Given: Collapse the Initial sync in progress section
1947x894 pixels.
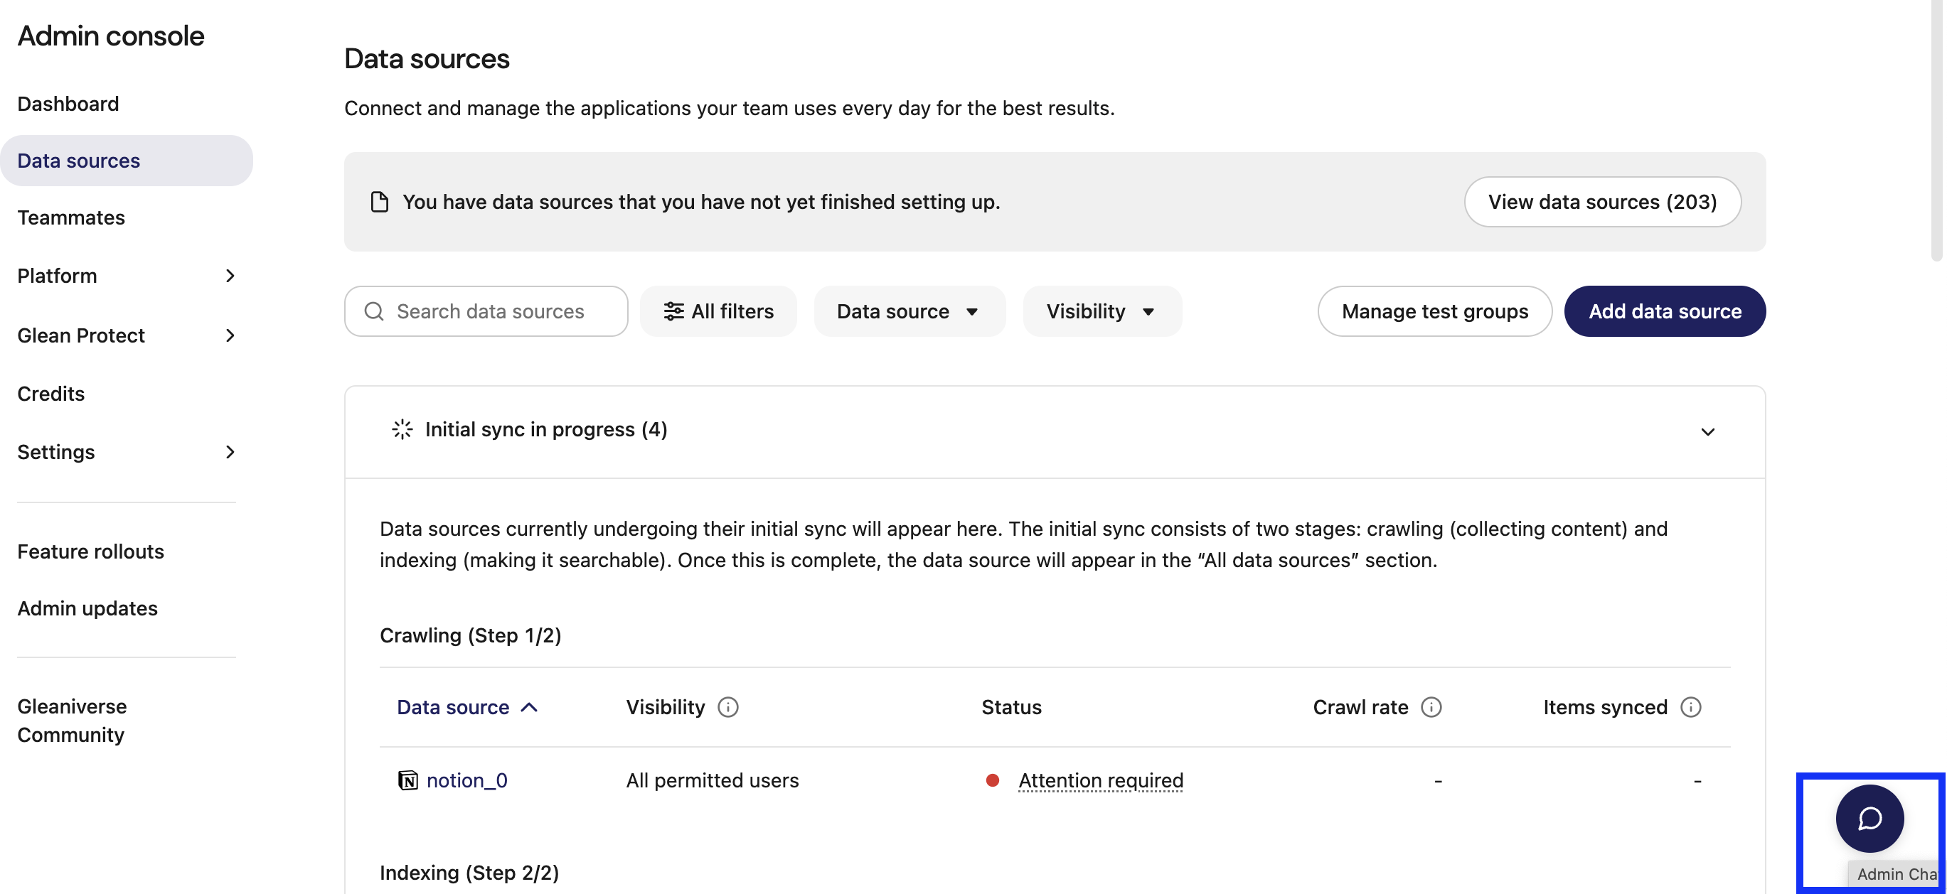Looking at the screenshot, I should 1707,431.
